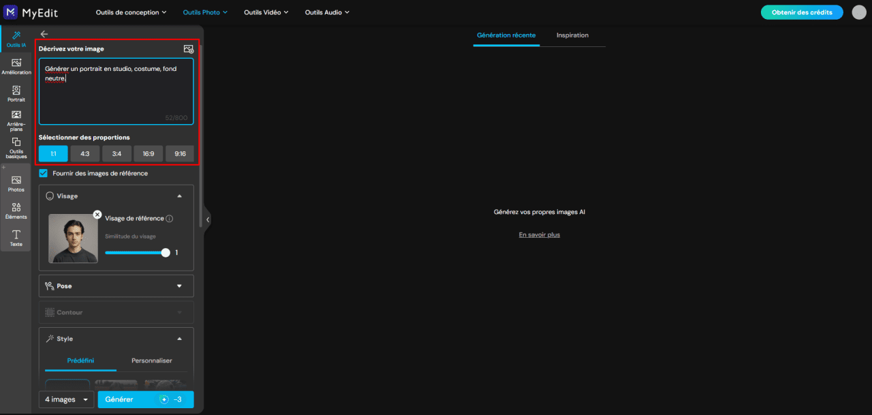Screen dimensions: 872x415
Task: Select the Amélioration sidebar tool
Action: [16, 66]
